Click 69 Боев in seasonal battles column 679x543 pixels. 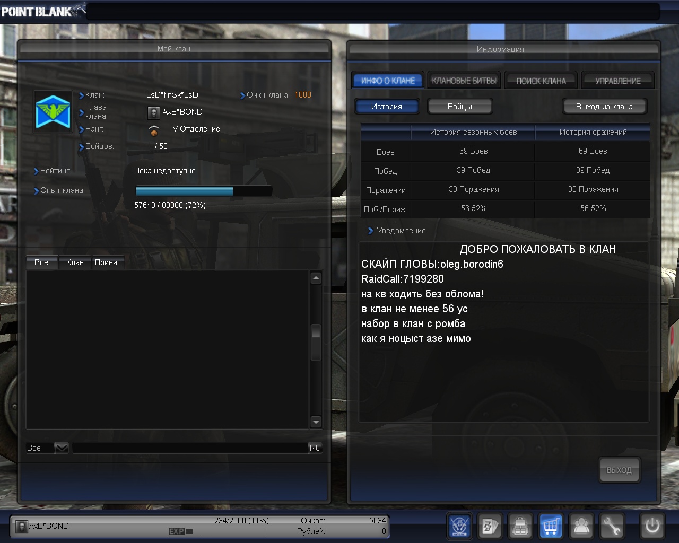point(474,151)
